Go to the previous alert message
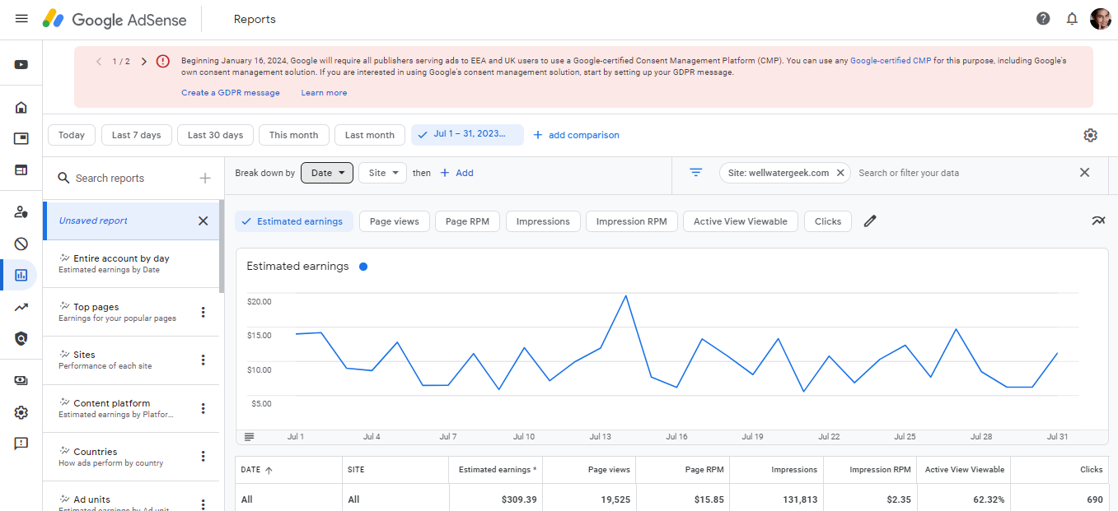1118x511 pixels. click(99, 61)
